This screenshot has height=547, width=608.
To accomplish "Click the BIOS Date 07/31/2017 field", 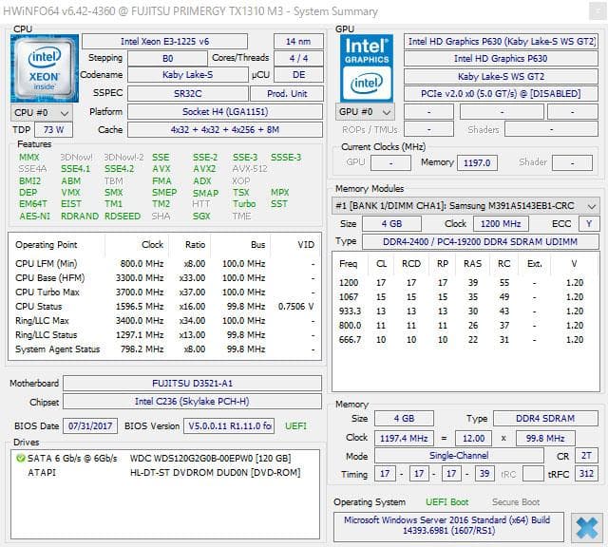I will click(x=90, y=426).
